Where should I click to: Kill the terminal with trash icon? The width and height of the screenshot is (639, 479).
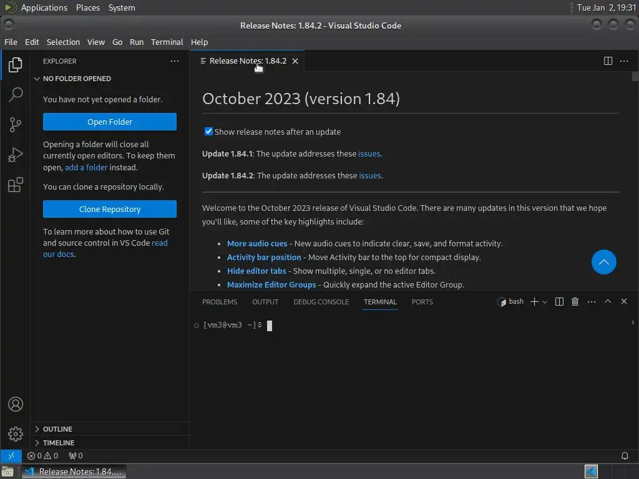coord(575,302)
